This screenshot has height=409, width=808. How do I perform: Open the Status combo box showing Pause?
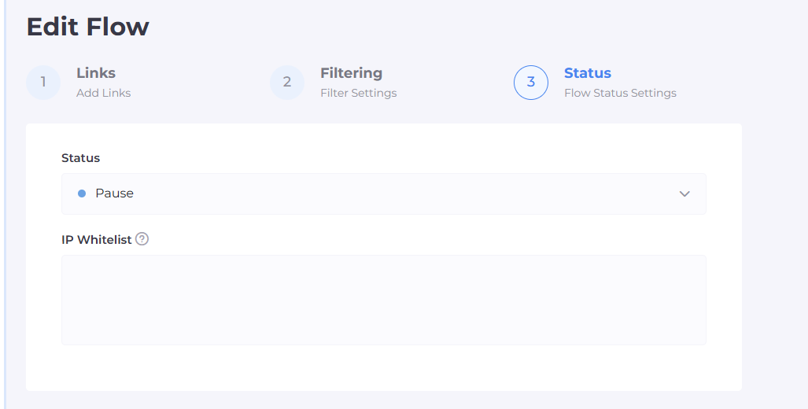coord(383,193)
